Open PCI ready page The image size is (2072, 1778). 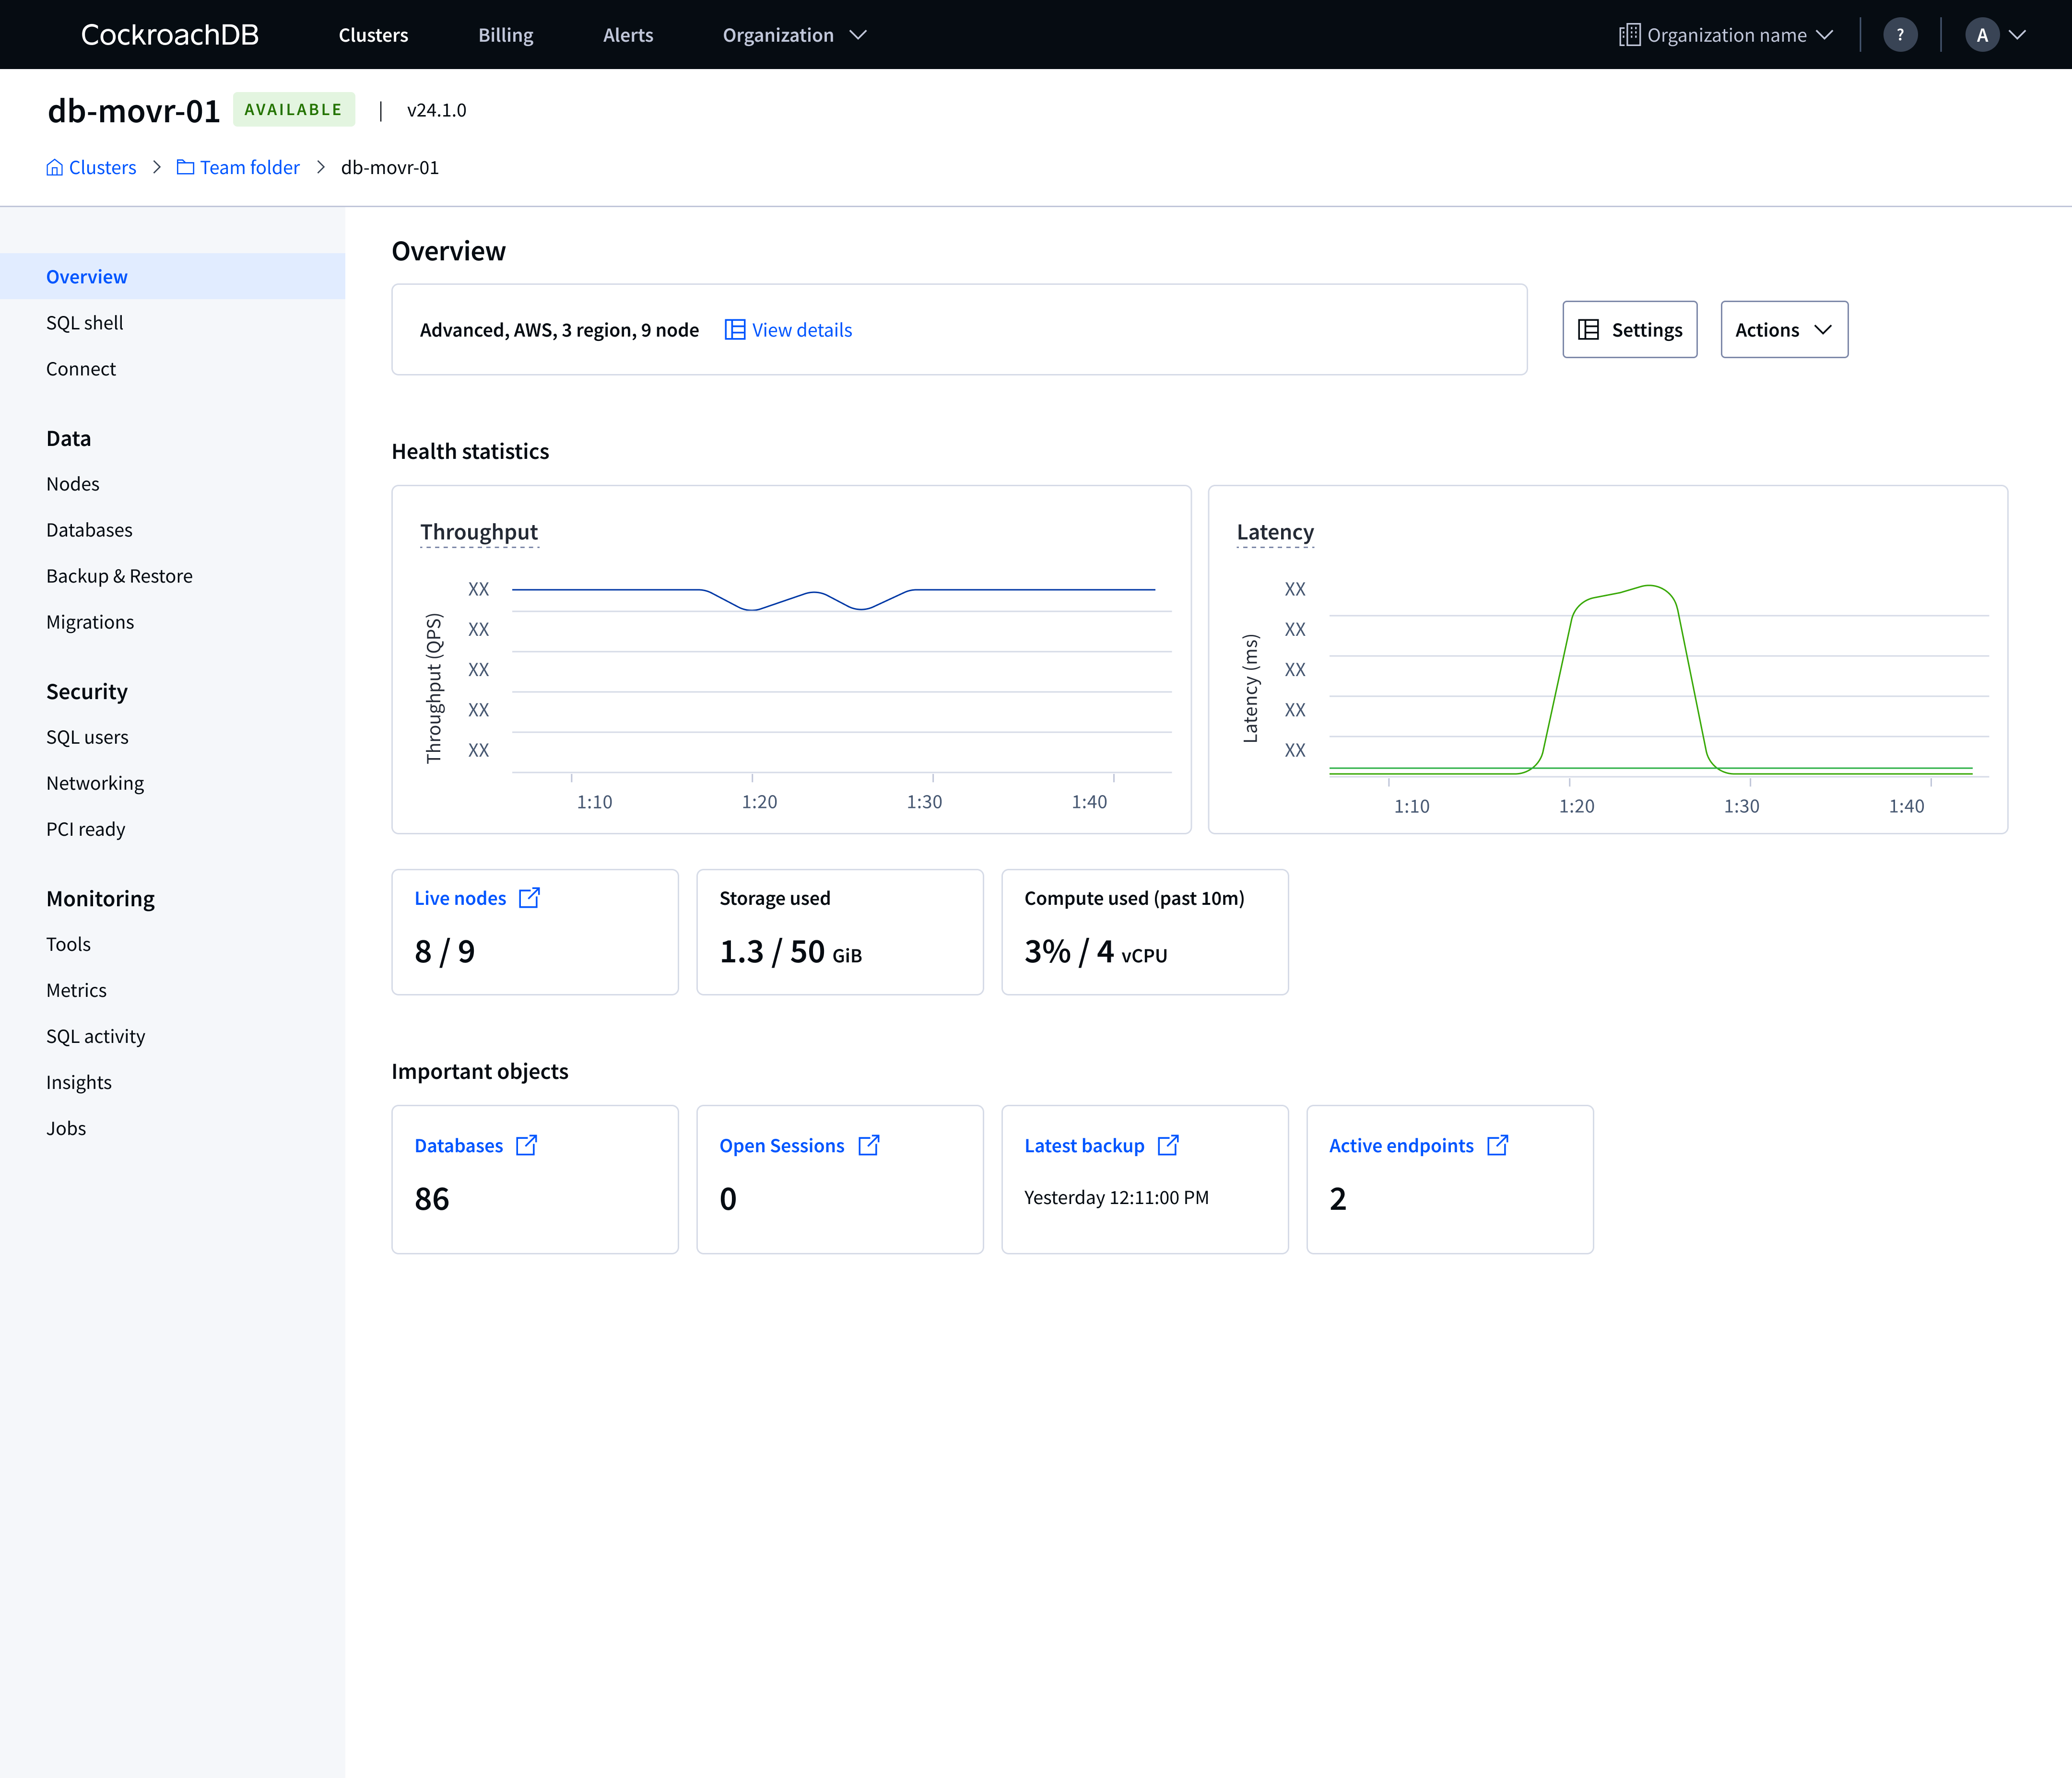click(x=86, y=829)
